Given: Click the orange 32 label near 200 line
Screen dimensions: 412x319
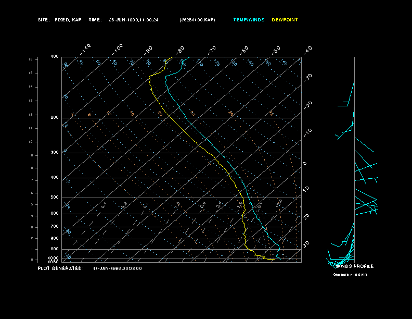Looking at the screenshot, I should 271,113.
